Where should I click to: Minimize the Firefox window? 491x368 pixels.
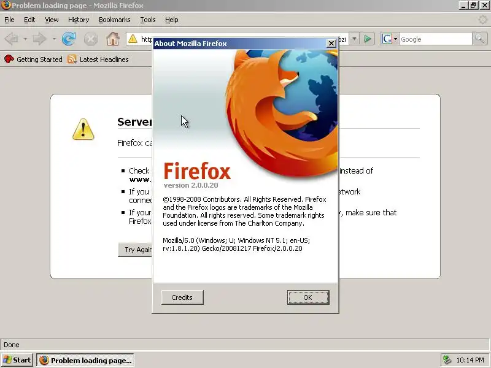click(x=463, y=6)
